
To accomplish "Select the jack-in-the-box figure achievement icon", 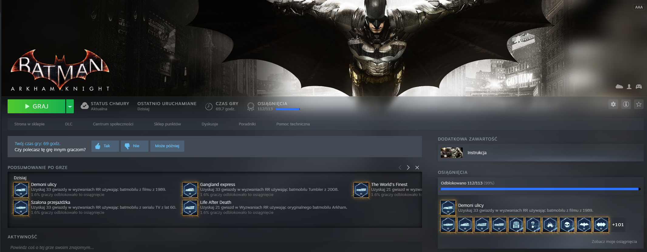I will point(533,225).
